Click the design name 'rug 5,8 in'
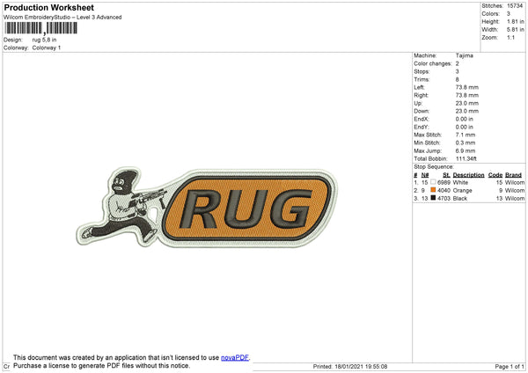The height and width of the screenshot is (373, 528). 45,40
